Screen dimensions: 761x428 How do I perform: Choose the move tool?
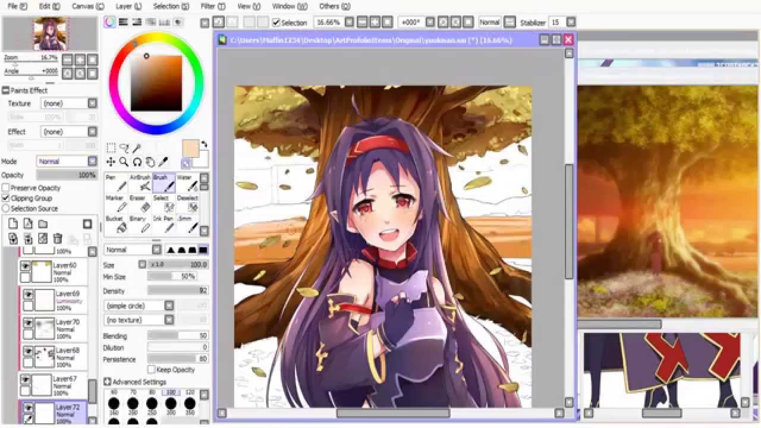(111, 162)
